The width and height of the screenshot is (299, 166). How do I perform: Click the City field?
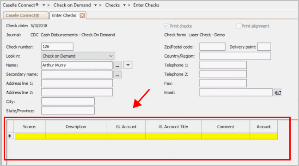coord(68,101)
